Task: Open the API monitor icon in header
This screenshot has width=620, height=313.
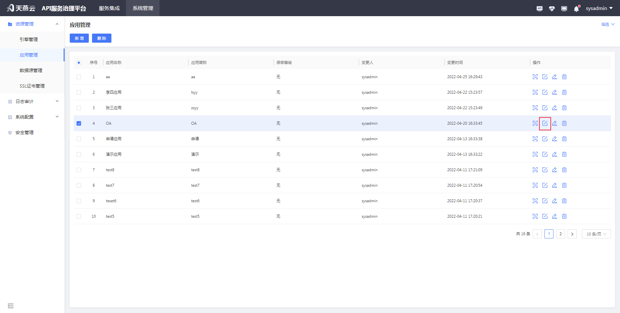Action: pos(539,9)
